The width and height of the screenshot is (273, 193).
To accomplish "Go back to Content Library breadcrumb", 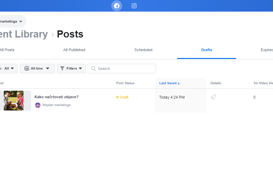I will (24, 34).
